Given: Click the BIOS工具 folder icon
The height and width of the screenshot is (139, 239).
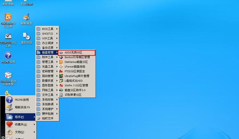Looking at the screenshot, I should click(39, 29).
